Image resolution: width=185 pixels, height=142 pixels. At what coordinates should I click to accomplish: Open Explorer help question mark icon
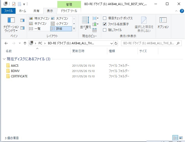(182, 11)
